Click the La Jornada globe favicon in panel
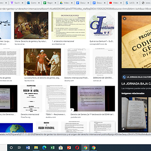151x151 pixels. 124,77
